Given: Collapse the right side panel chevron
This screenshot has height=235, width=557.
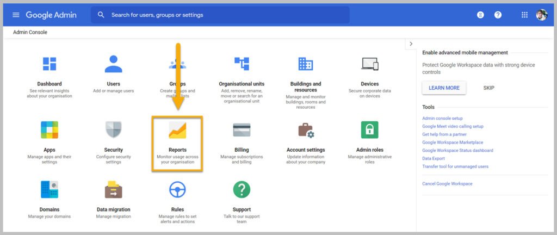Looking at the screenshot, I should (411, 44).
